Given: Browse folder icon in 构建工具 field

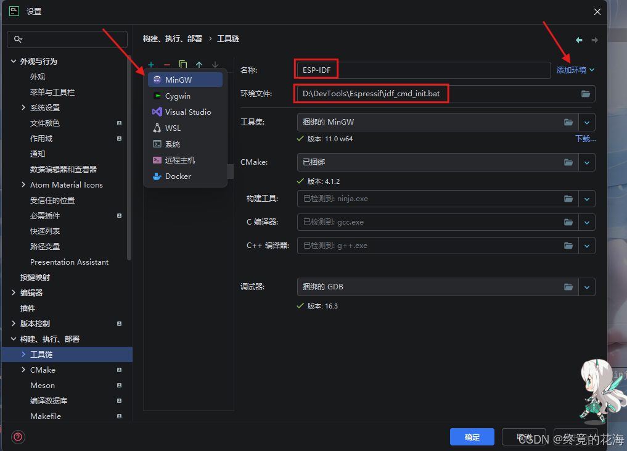Looking at the screenshot, I should click(568, 199).
